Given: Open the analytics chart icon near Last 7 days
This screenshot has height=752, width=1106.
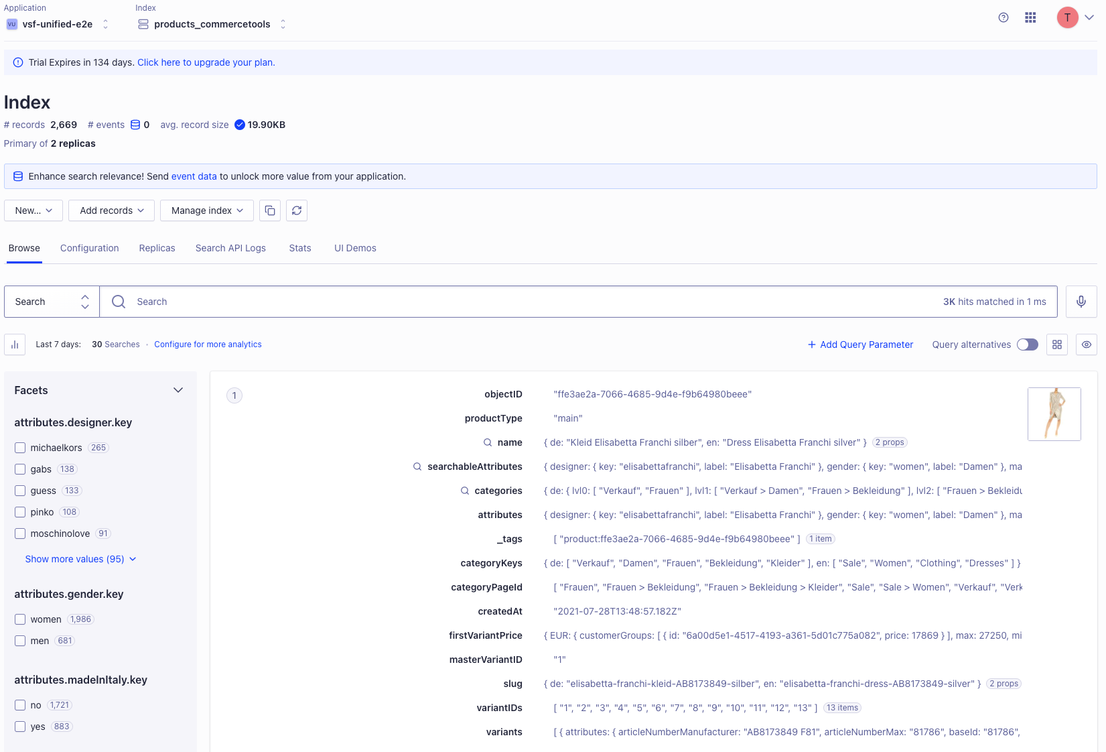Looking at the screenshot, I should point(14,344).
